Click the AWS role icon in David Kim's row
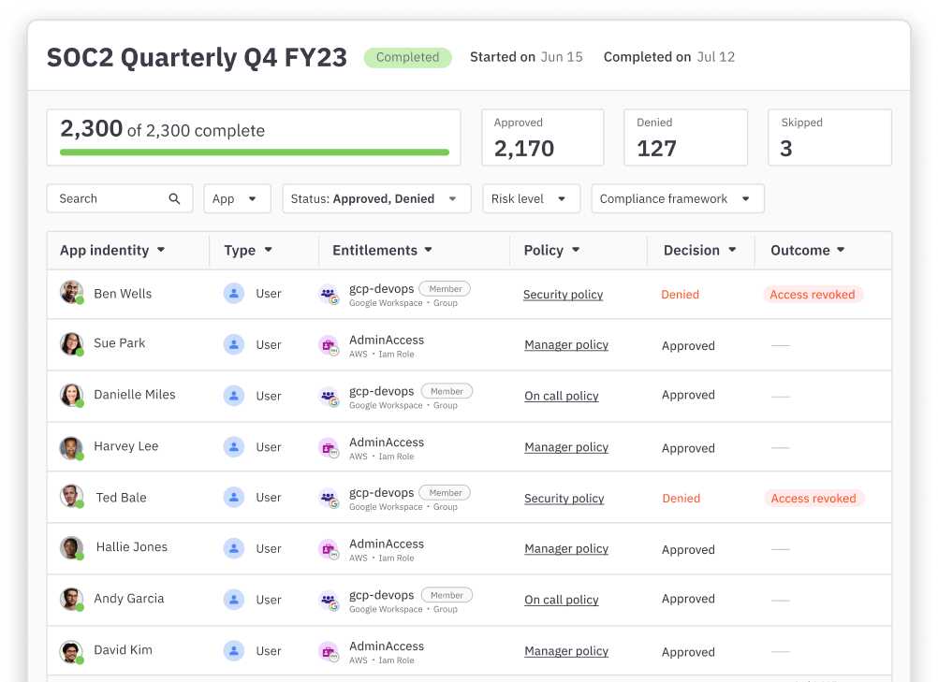Viewport: 938px width, 682px height. pos(329,651)
